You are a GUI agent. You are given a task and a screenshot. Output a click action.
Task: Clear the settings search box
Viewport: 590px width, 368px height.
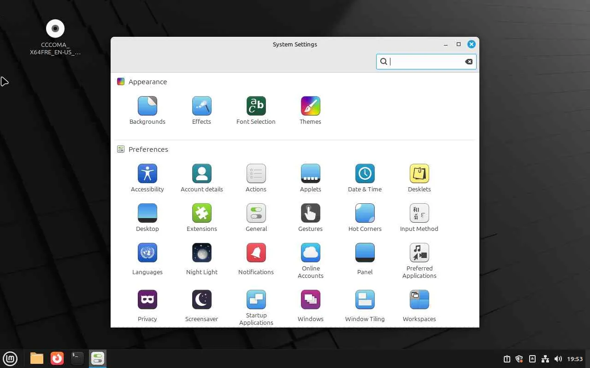469,62
